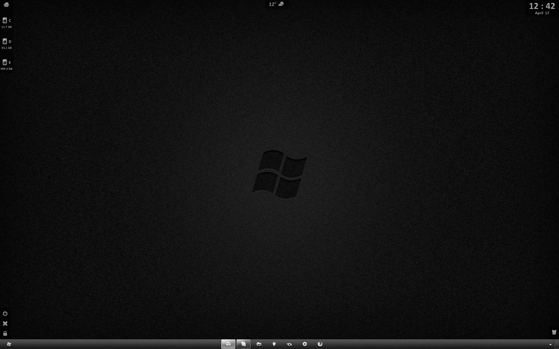
Task: Open the settings gear taskbar icon
Action: click(305, 344)
